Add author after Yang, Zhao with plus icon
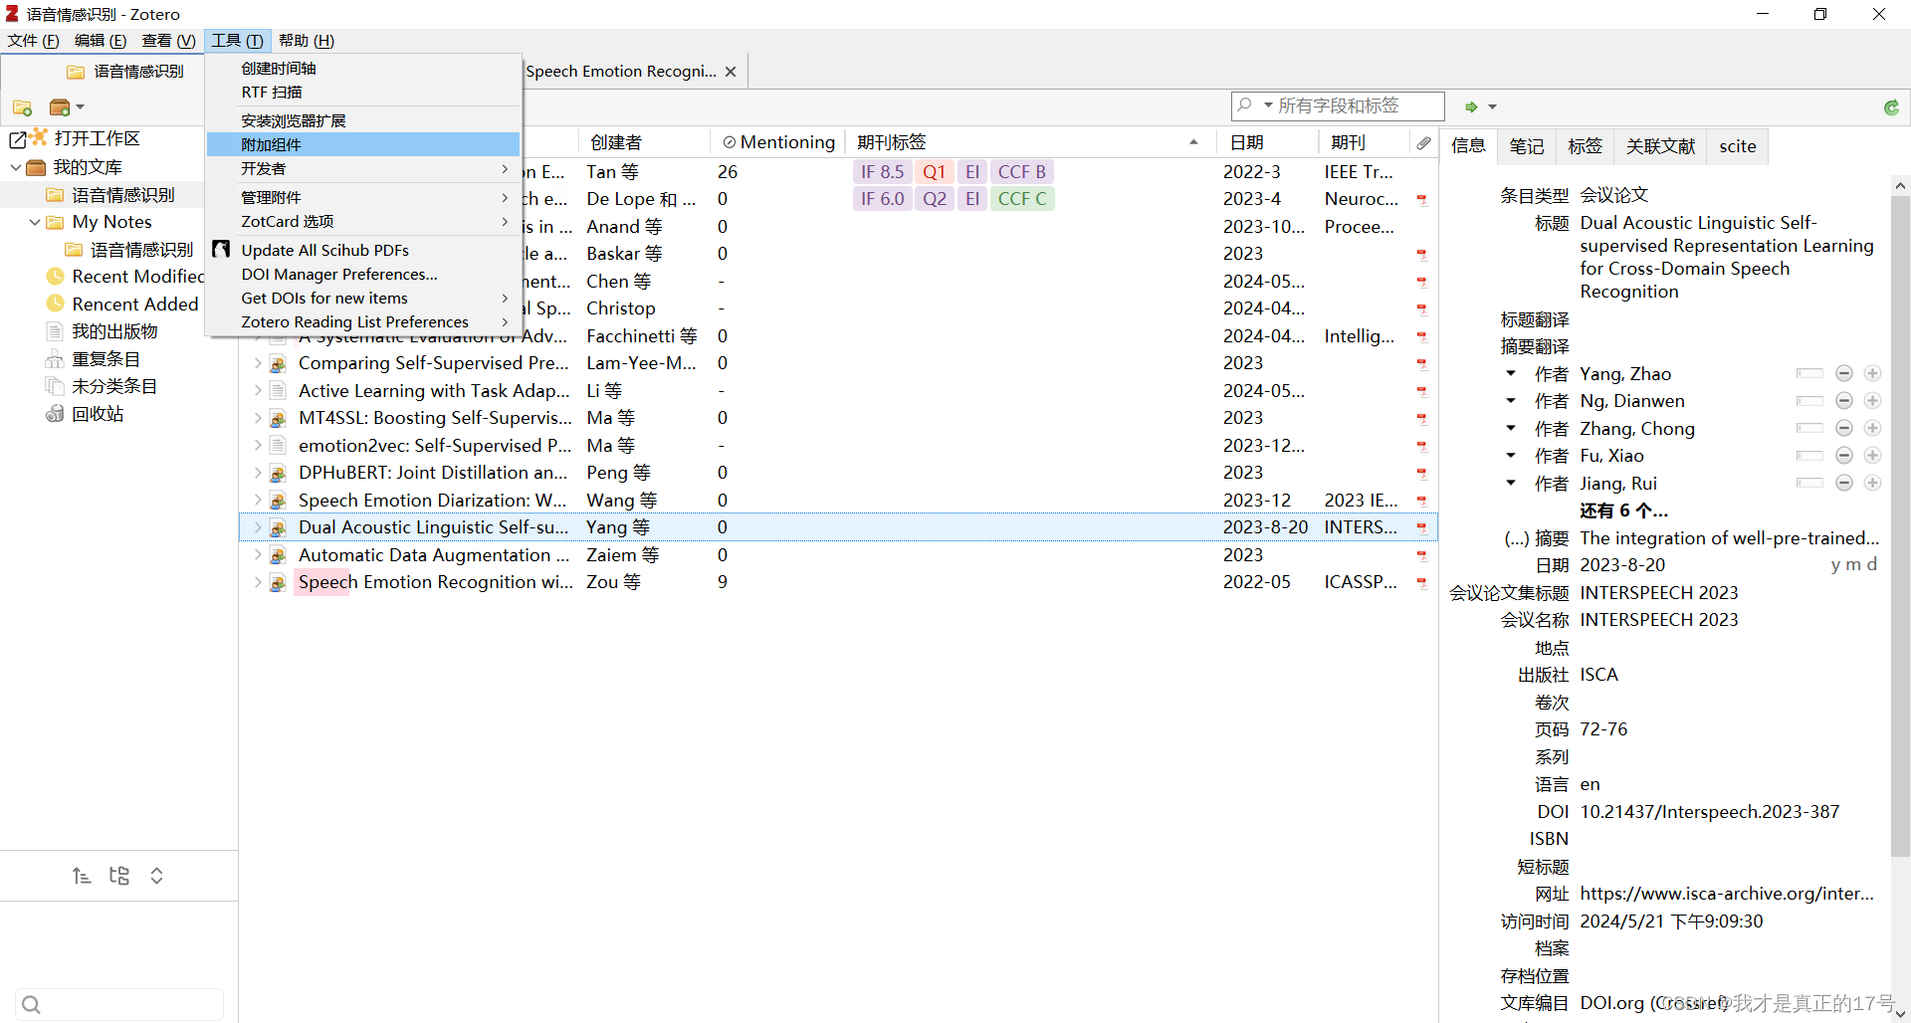Screen dimensions: 1911x1023 (x=1872, y=374)
